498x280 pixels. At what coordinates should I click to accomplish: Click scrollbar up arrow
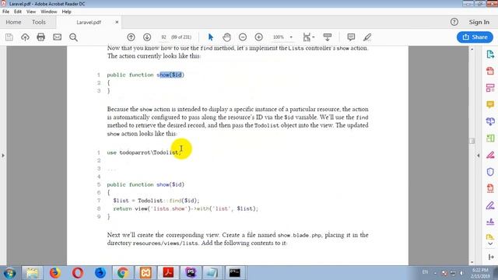pyautogui.click(x=472, y=49)
